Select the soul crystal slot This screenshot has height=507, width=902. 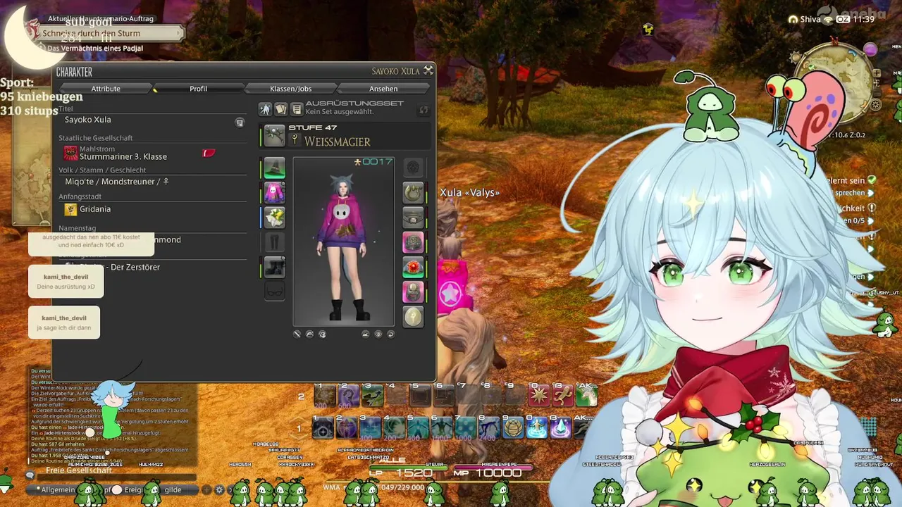click(413, 316)
